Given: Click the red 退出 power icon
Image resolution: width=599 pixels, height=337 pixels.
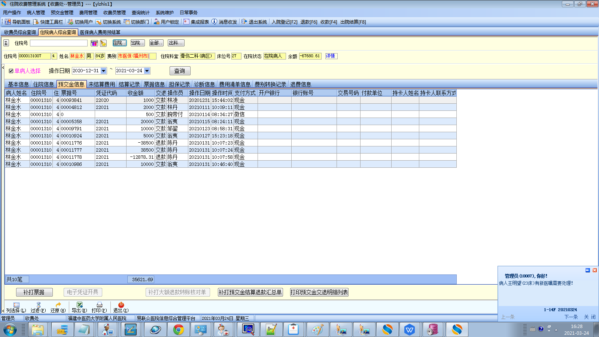Looking at the screenshot, I should pyautogui.click(x=121, y=305).
